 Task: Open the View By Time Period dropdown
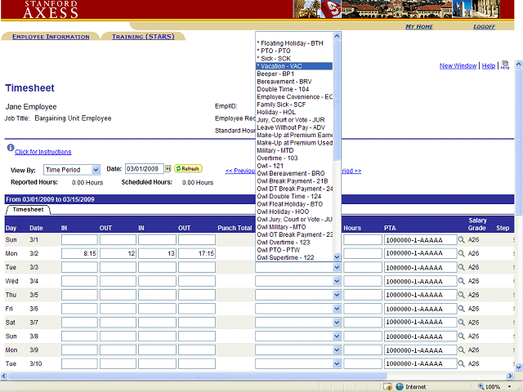[95, 169]
